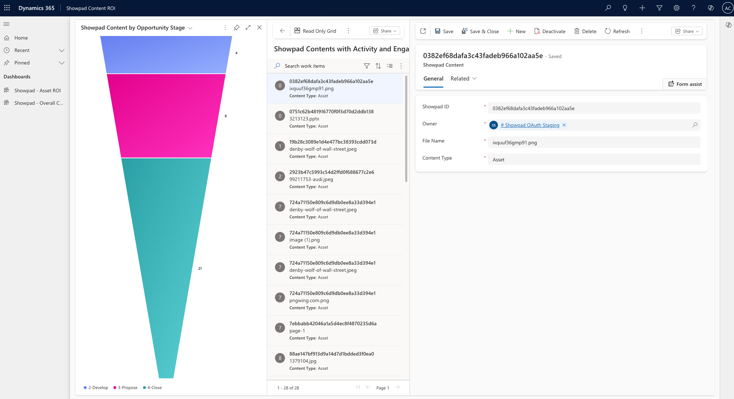Screen dimensions: 734x399
Task: Click the sort work items icon
Action: click(x=378, y=66)
